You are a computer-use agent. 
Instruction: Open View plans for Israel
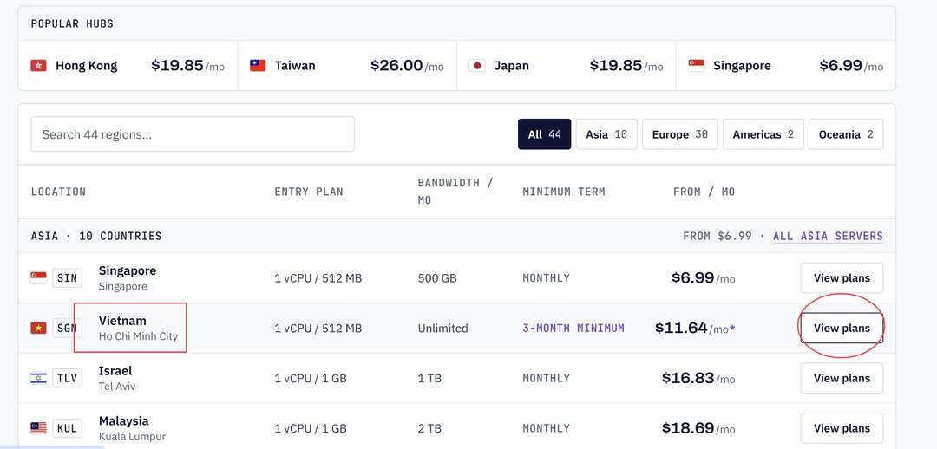842,378
